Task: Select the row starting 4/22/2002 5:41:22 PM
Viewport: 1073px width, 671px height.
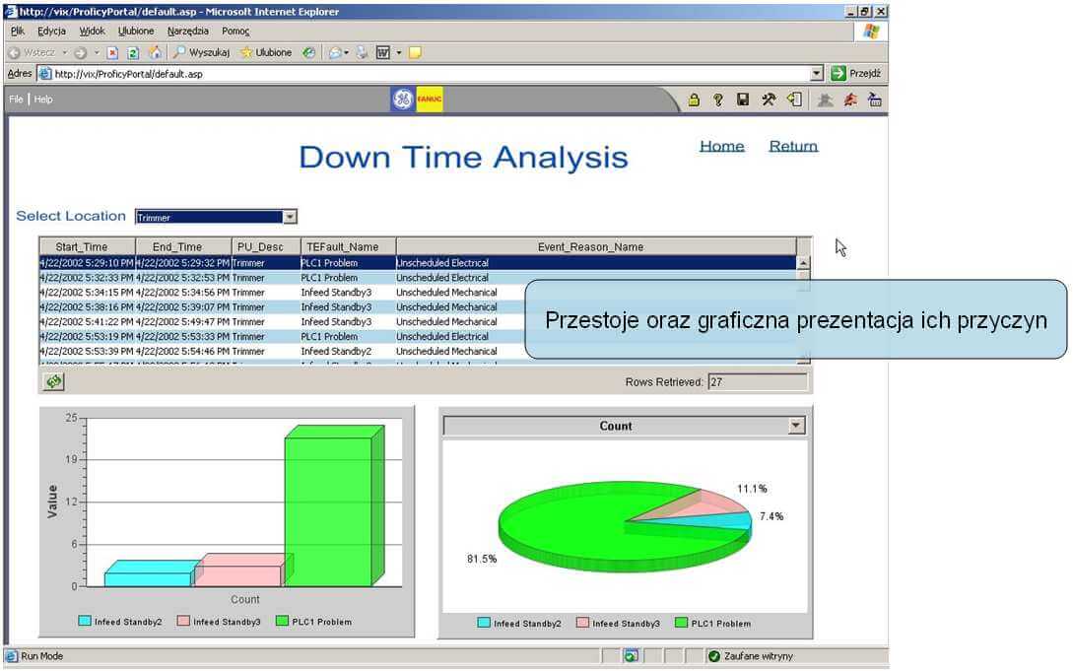Action: (418, 321)
